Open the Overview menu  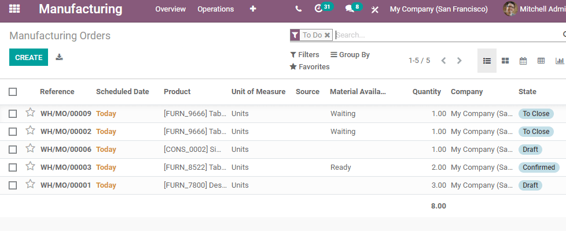(x=170, y=9)
